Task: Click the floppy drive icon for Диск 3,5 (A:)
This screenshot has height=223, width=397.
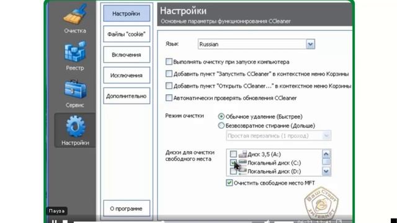Action: (243, 154)
